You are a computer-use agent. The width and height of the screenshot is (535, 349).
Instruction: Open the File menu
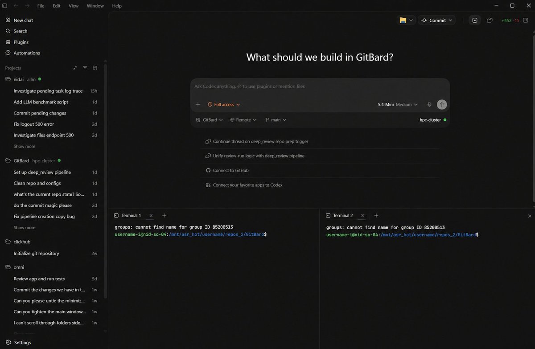click(x=41, y=6)
